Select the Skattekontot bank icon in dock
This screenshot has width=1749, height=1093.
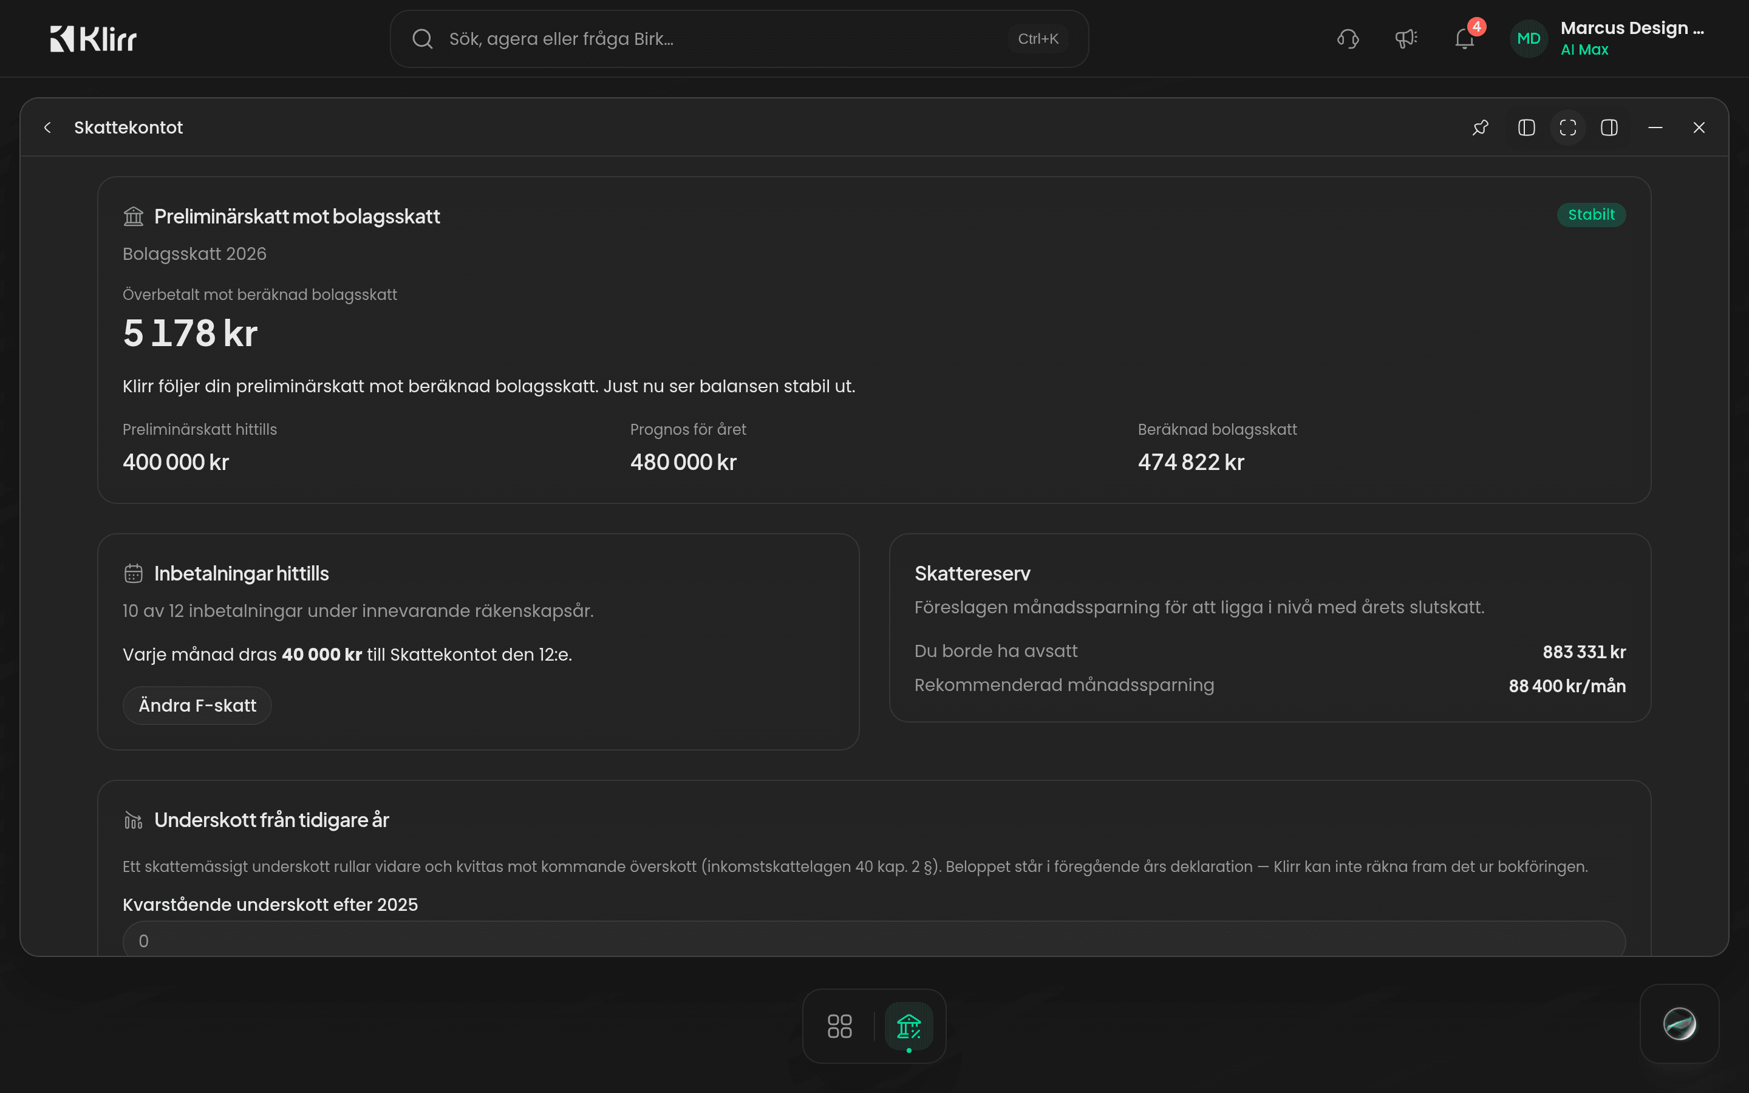pyautogui.click(x=909, y=1026)
